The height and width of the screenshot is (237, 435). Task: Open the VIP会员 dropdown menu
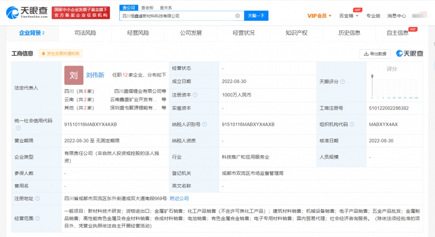click(319, 16)
